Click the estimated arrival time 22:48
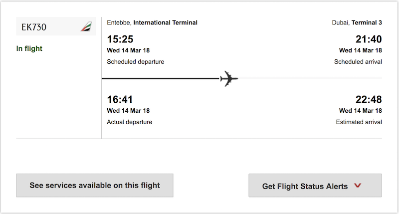The width and height of the screenshot is (399, 214). (369, 99)
